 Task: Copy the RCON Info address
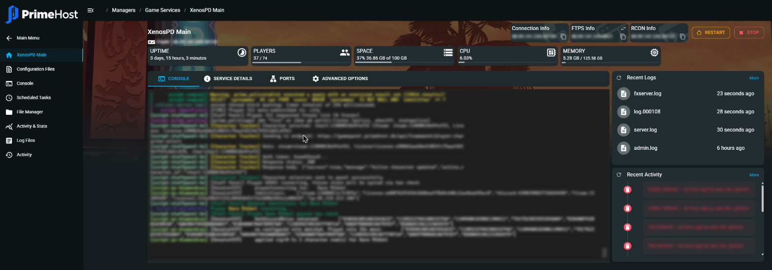click(682, 37)
